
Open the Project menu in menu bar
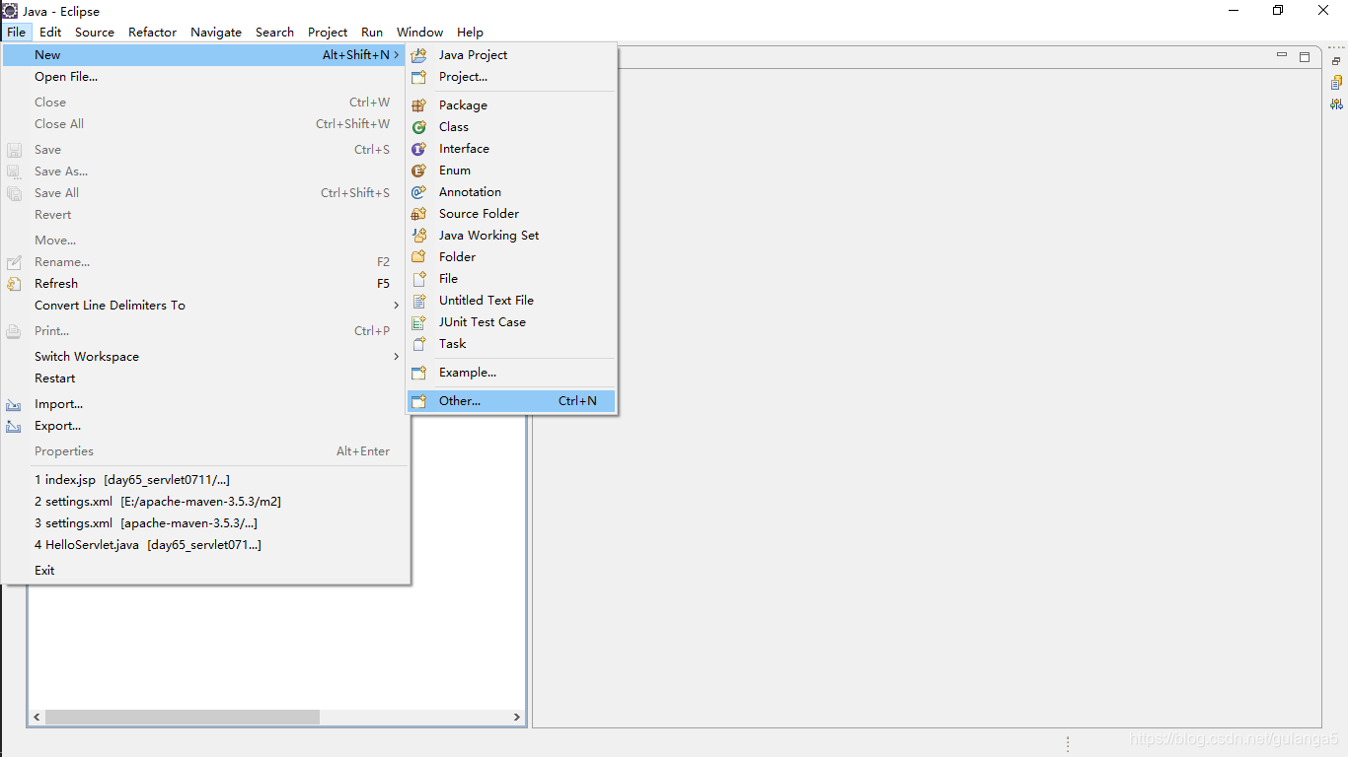(328, 32)
